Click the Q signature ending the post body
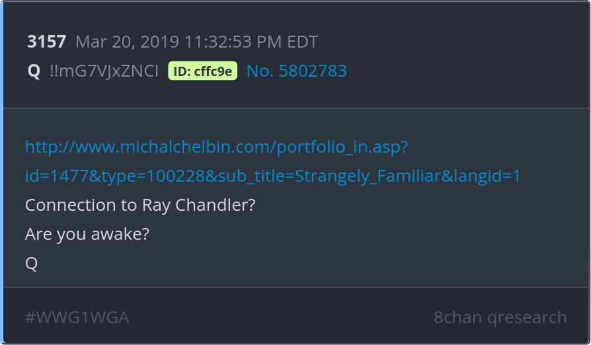 [x=31, y=263]
